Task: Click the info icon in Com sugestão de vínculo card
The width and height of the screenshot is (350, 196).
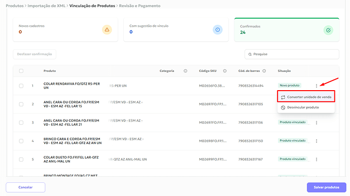Action: click(218, 30)
